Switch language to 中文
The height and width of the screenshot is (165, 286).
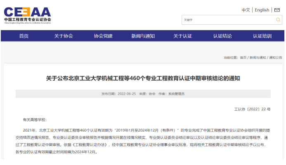click(x=246, y=10)
